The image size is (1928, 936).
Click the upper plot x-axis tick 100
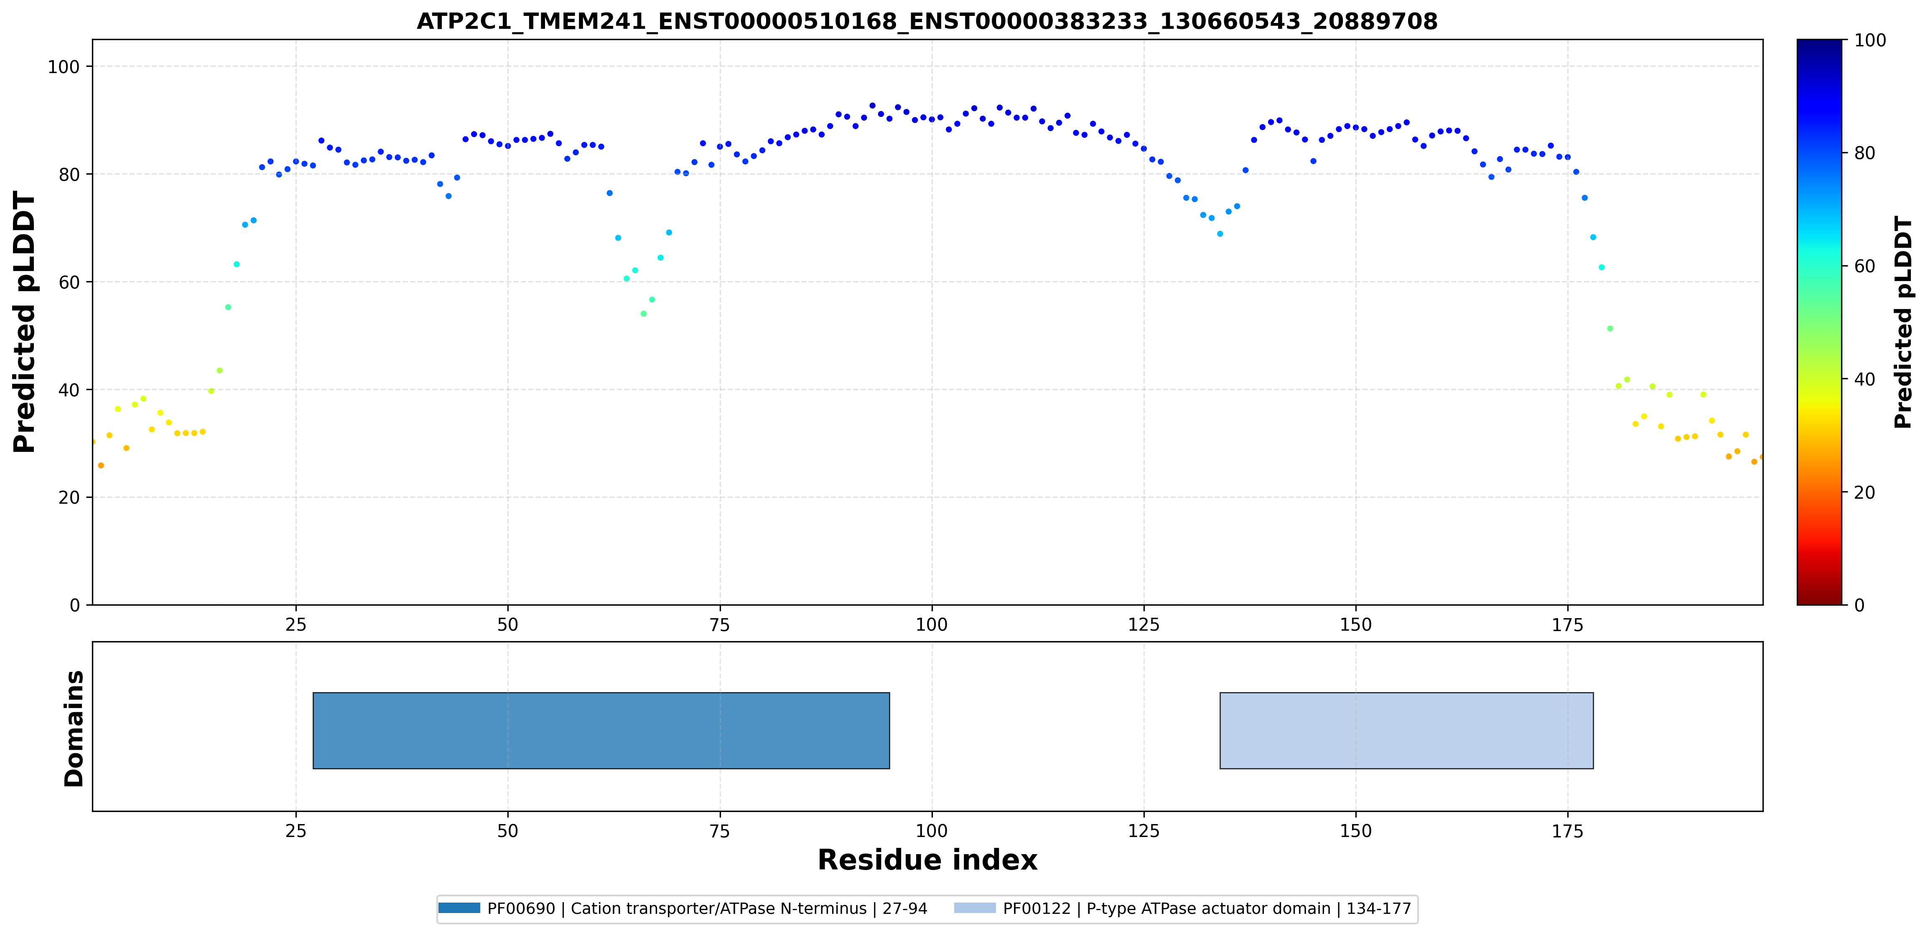[x=932, y=625]
